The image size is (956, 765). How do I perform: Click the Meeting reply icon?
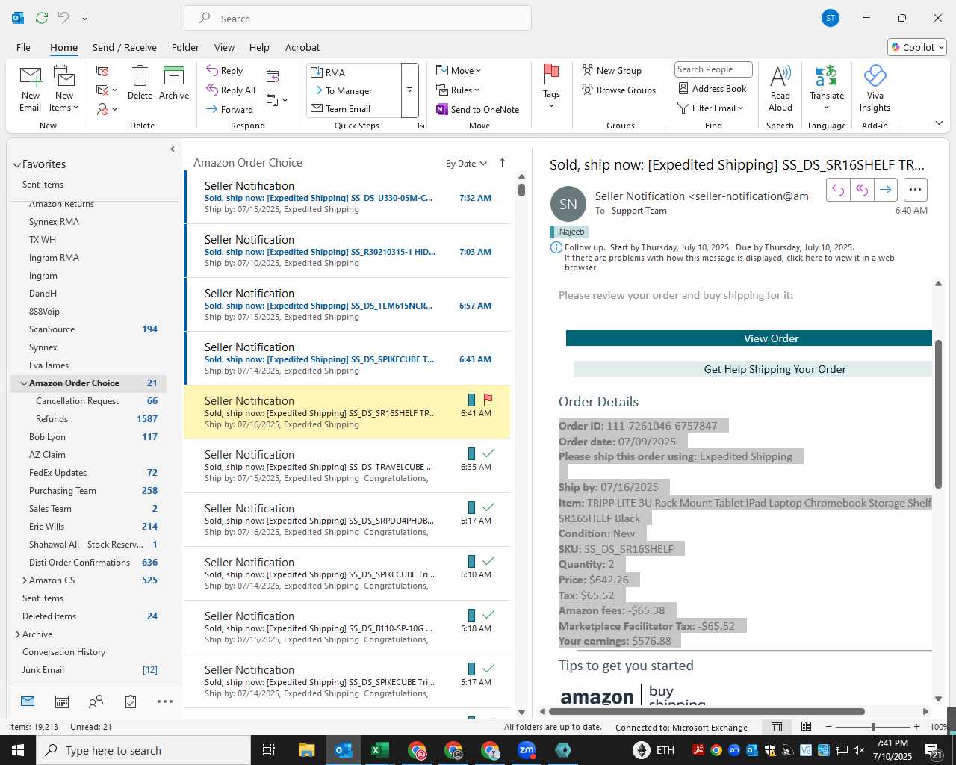click(x=273, y=75)
